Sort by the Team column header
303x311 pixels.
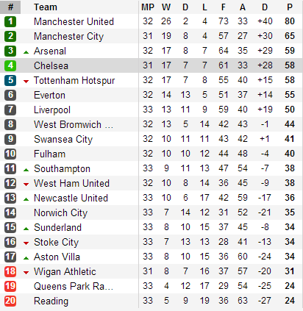pos(46,7)
